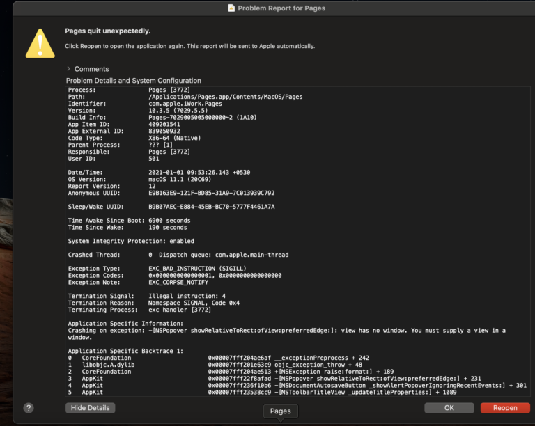Image resolution: width=535 pixels, height=426 pixels.
Task: Click 'exc handler [3772]' terminating process
Action: pyautogui.click(x=180, y=310)
